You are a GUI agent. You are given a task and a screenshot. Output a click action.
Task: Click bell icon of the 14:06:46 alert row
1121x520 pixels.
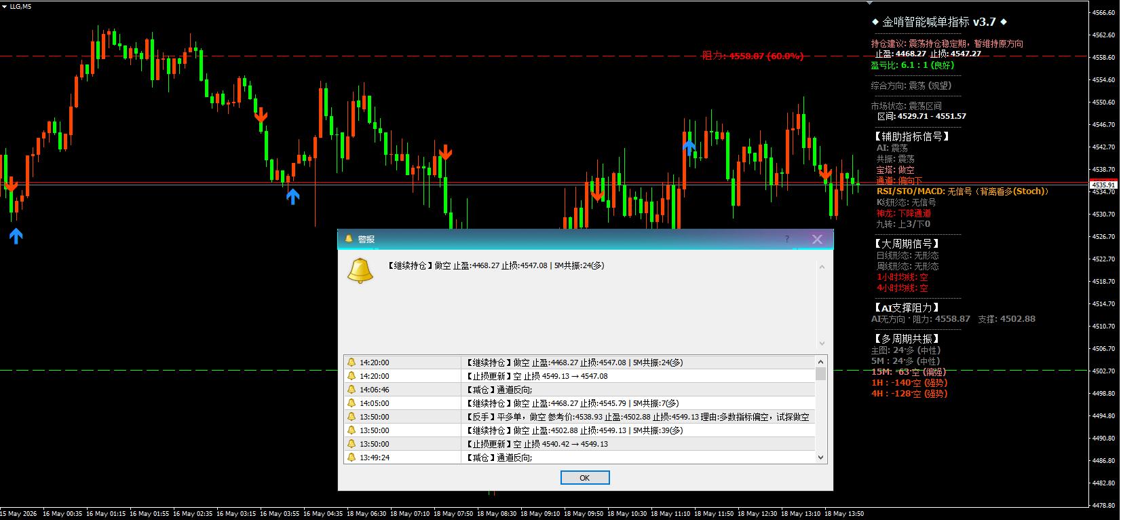[351, 390]
